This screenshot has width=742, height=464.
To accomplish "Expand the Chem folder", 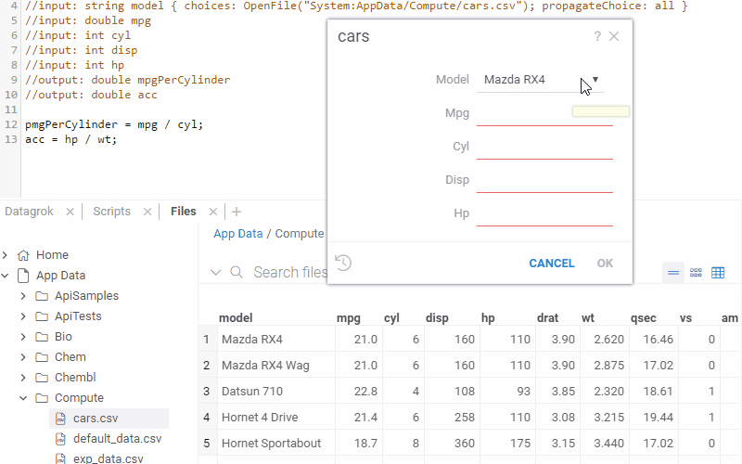I will click(24, 357).
